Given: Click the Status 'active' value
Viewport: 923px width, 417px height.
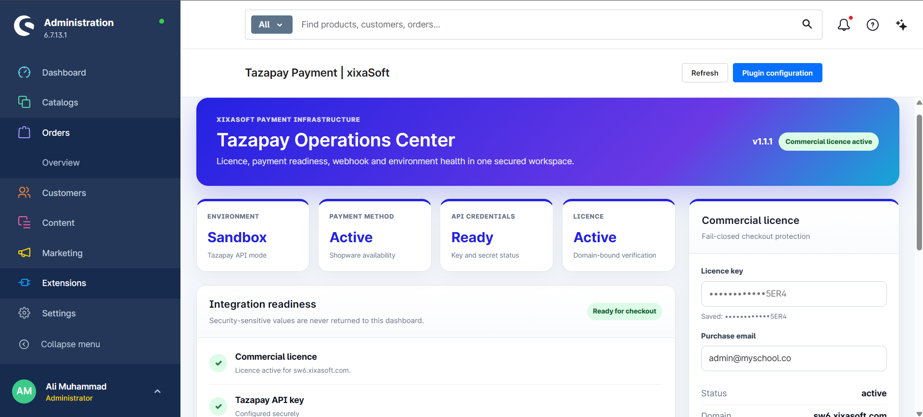Looking at the screenshot, I should click(873, 393).
